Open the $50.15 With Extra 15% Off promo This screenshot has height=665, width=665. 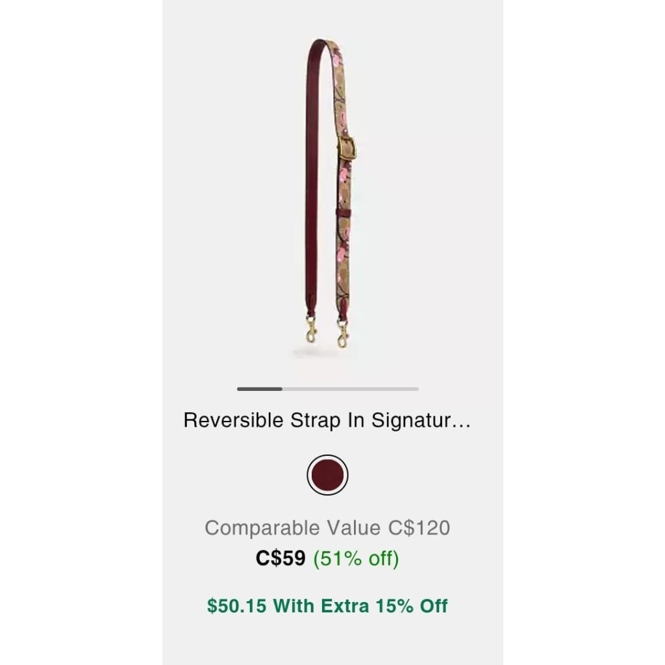coord(327,606)
